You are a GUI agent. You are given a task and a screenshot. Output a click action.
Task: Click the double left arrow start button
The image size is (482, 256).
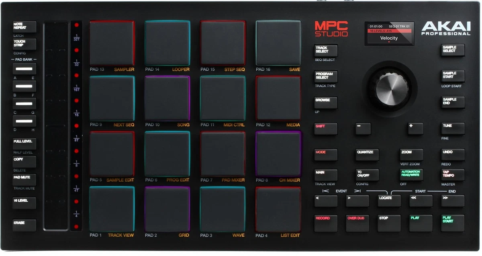click(421, 201)
